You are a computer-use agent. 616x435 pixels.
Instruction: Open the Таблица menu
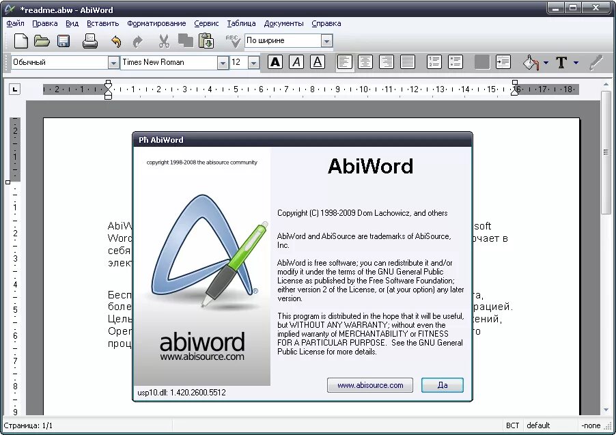click(x=241, y=24)
